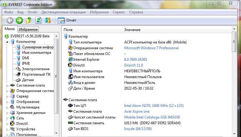Open the Избранное menu in menu bar
Image resolution: width=241 pixels, height=137 pixels.
point(99,12)
